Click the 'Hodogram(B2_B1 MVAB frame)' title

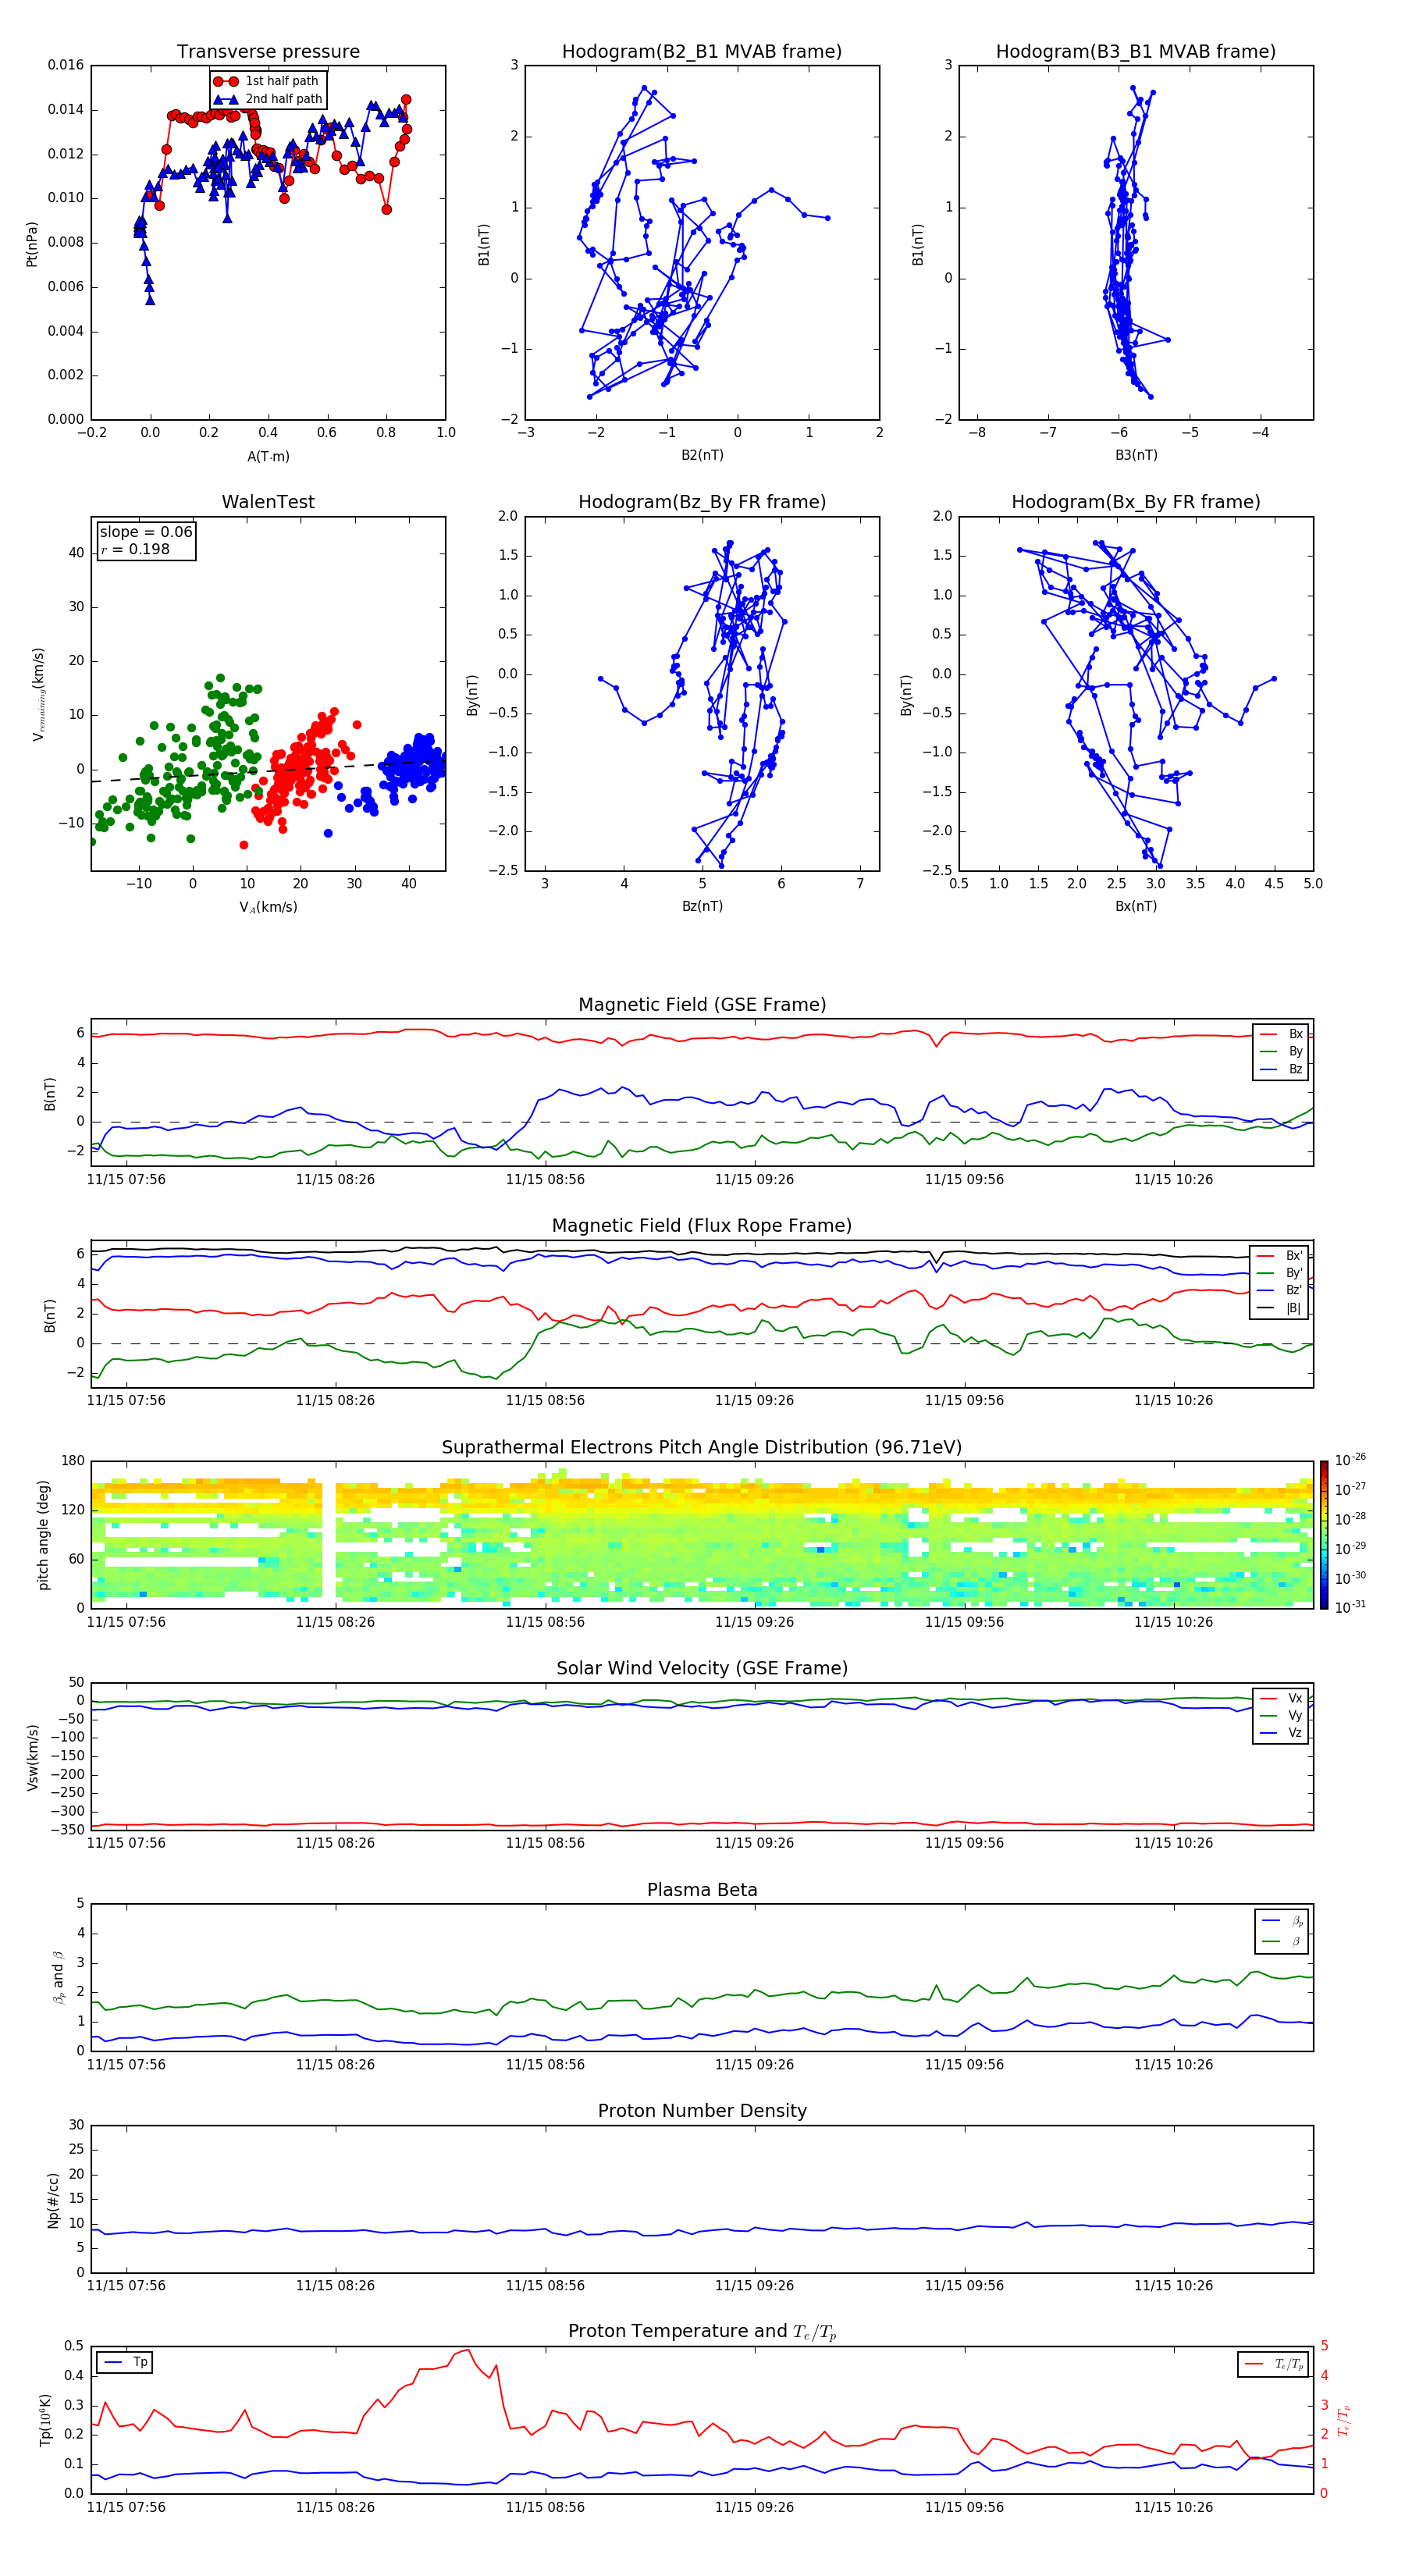click(x=702, y=52)
